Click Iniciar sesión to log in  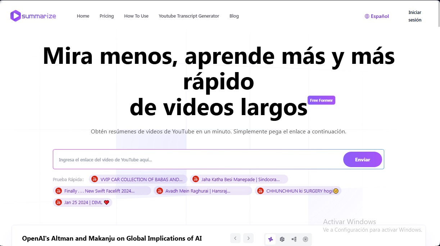coord(415,16)
